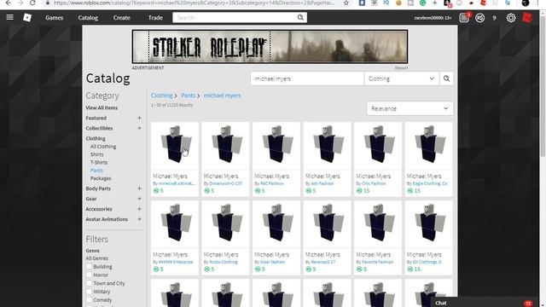Click the Pants breadcrumb link
The height and width of the screenshot is (307, 546).
[x=188, y=96]
